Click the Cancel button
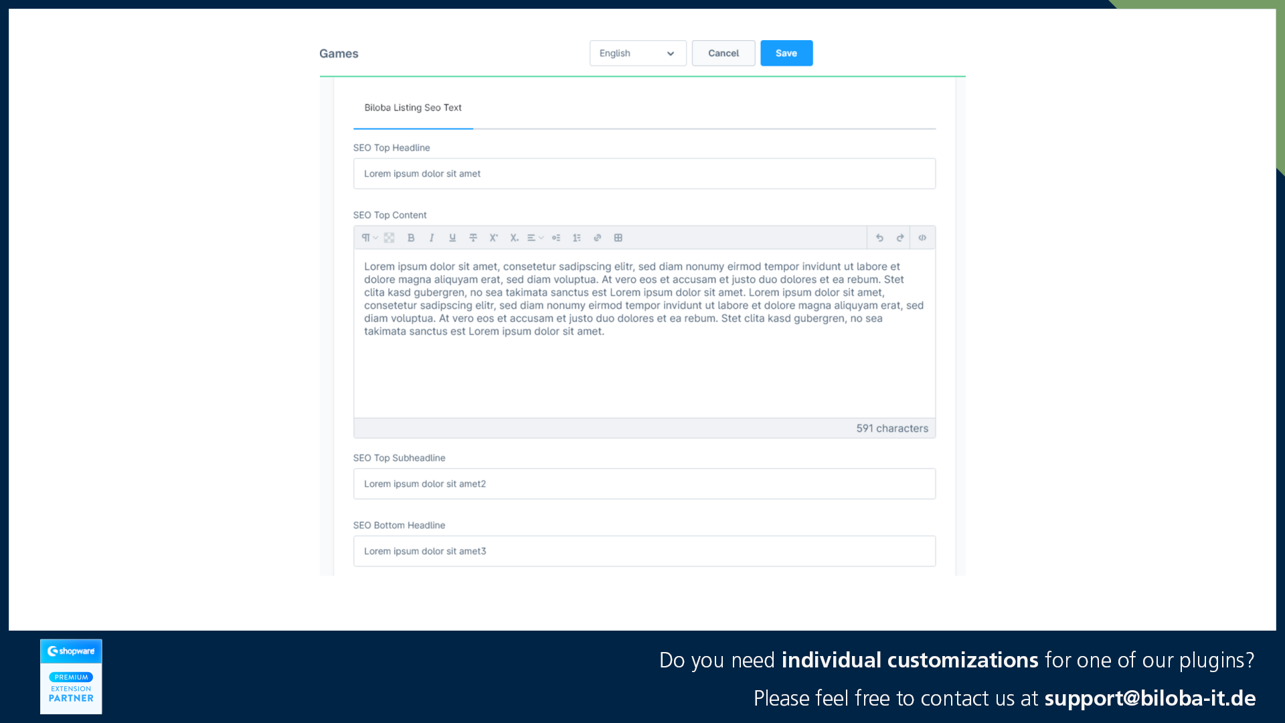The width and height of the screenshot is (1285, 723). tap(723, 53)
